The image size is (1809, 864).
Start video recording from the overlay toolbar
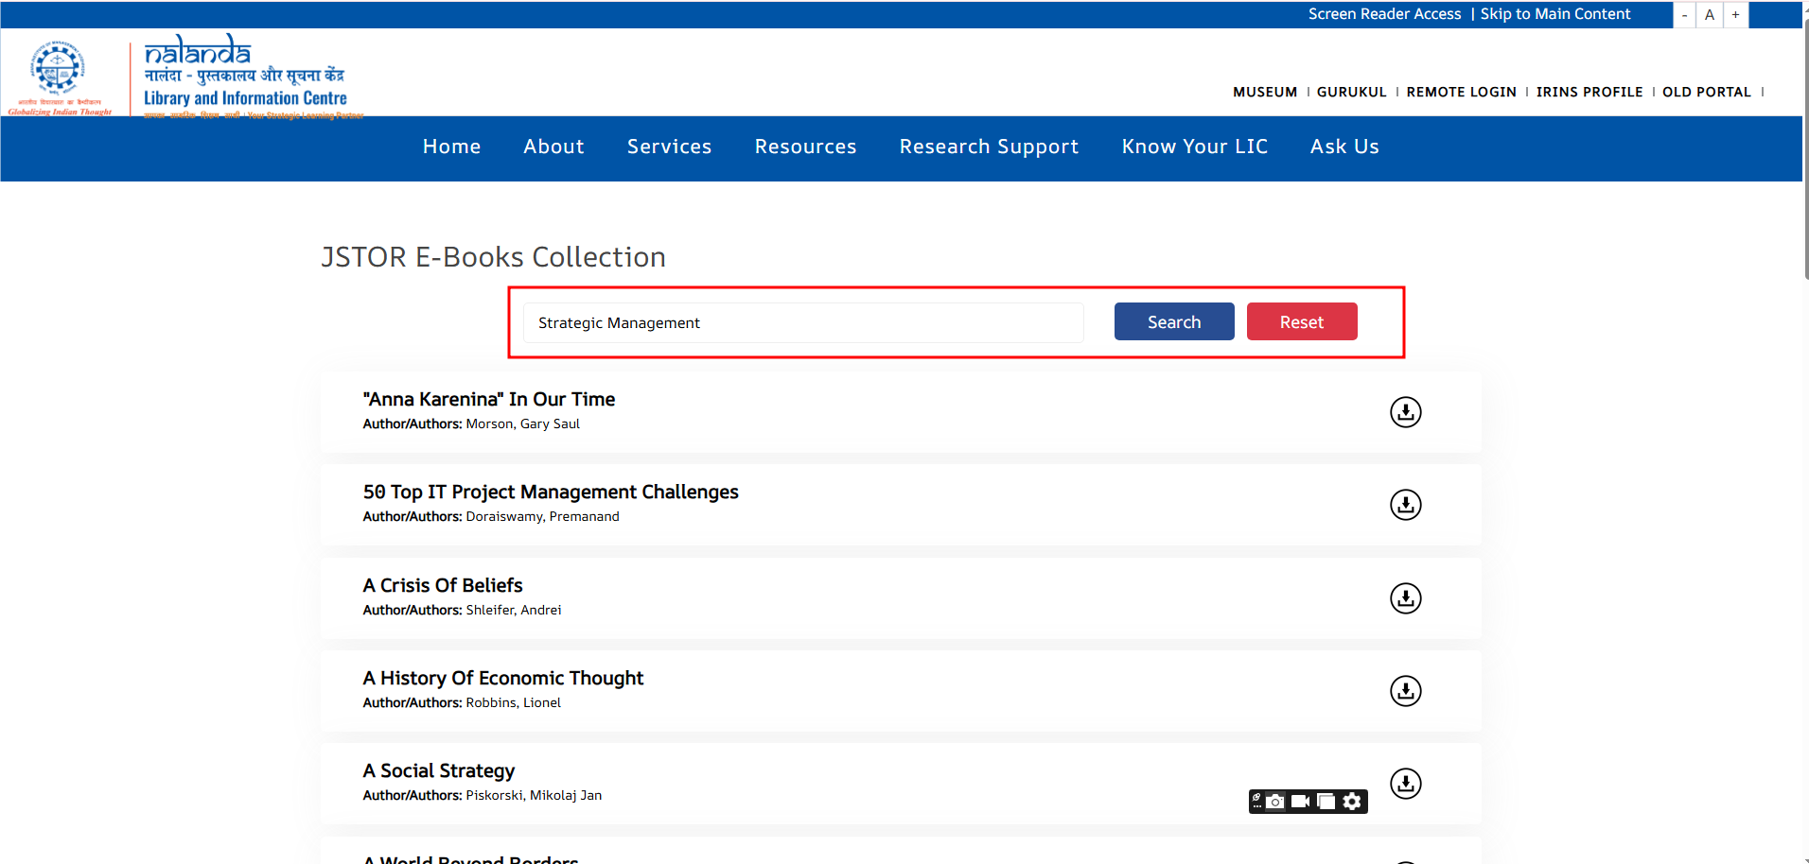(x=1301, y=802)
